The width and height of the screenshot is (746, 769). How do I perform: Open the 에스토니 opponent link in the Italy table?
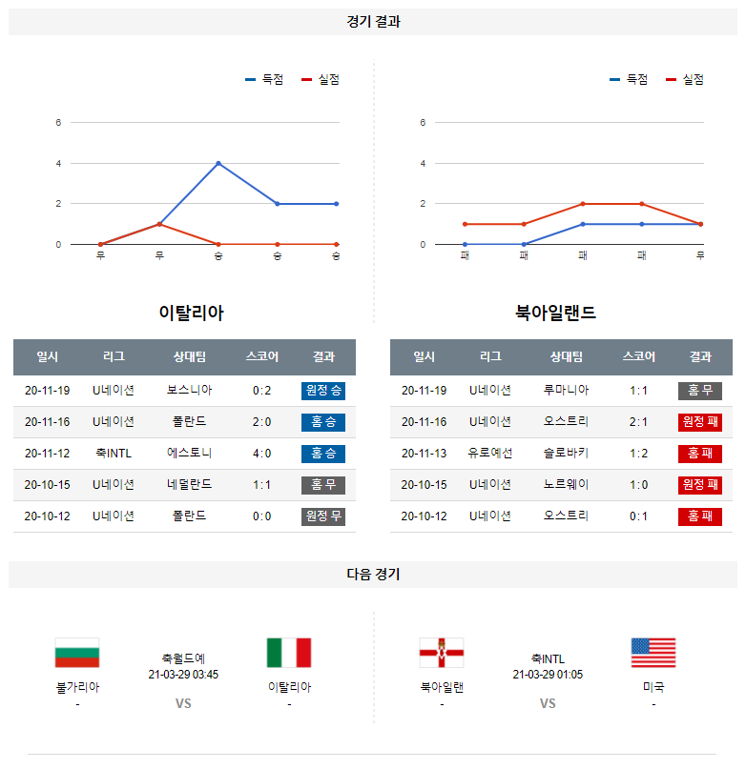click(x=189, y=454)
